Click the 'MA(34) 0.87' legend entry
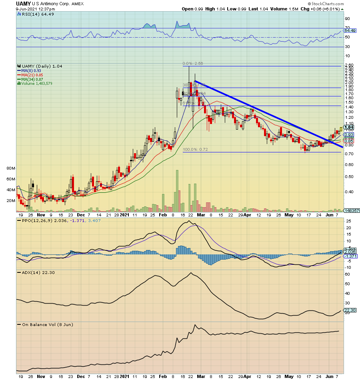The image size is (360, 380). click(x=30, y=79)
